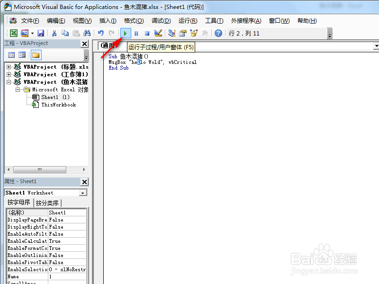Image resolution: width=379 pixels, height=284 pixels.
Task: Open Find with binoculars icon
Action: [x=87, y=33]
